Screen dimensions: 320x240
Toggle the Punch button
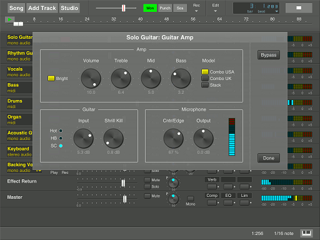point(165,8)
